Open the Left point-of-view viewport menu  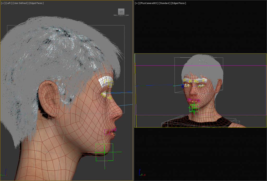click(x=8, y=3)
